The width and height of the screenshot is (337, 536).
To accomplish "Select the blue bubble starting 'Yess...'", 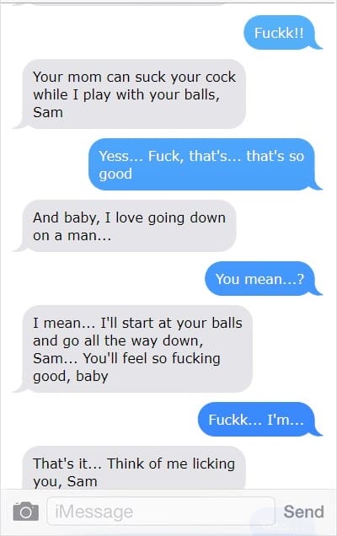I will coord(205,164).
